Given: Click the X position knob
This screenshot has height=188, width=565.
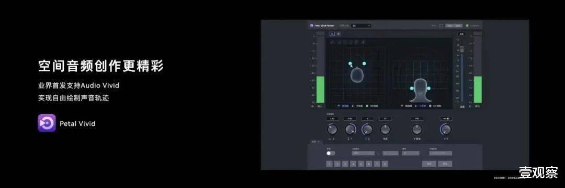Looking at the screenshot, I should click(332, 130).
